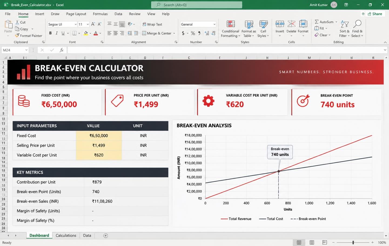
Task: Click the Search box in title bar
Action: pyautogui.click(x=197, y=5)
